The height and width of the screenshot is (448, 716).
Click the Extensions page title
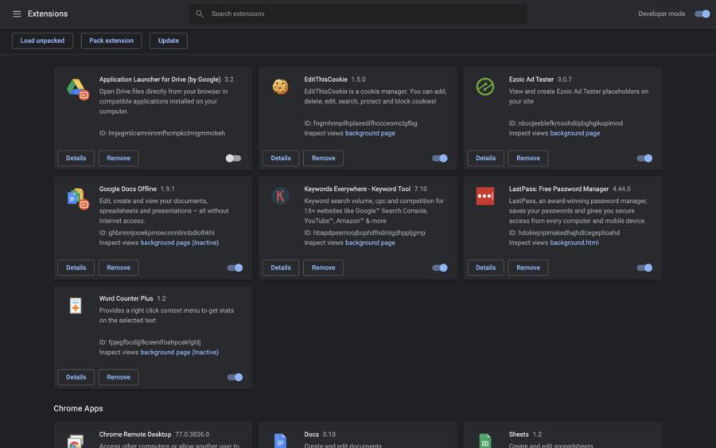48,14
